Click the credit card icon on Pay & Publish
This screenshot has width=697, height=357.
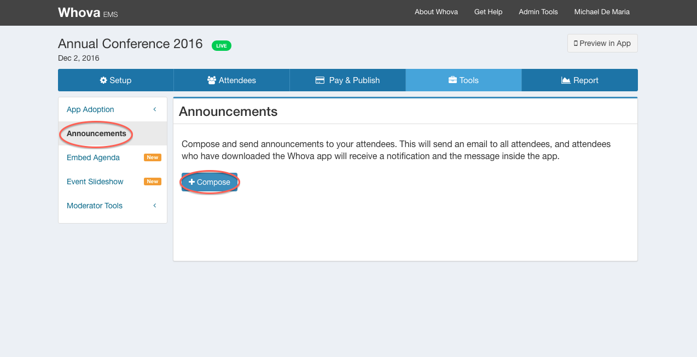(x=320, y=80)
